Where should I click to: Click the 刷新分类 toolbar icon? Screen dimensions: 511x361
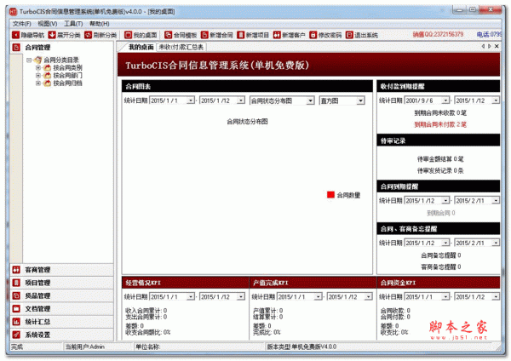[88, 35]
